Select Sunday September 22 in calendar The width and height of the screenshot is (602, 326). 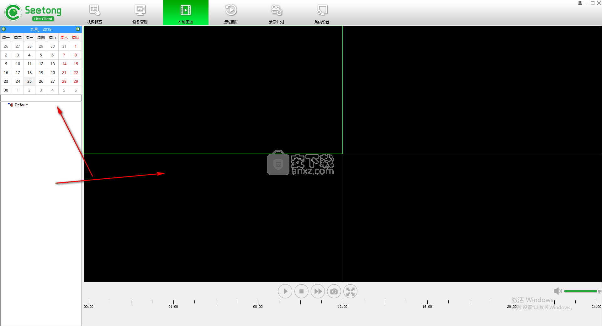[x=76, y=72]
